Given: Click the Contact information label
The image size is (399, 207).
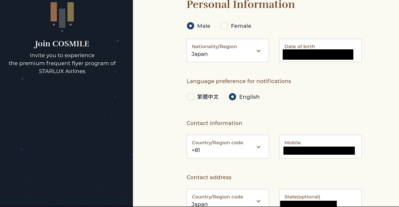Looking at the screenshot, I should [x=214, y=123].
